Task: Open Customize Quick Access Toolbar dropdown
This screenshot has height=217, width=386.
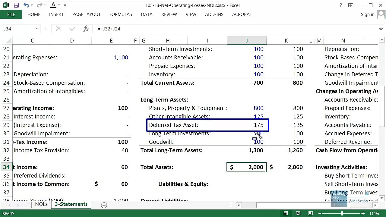Action: pos(65,5)
